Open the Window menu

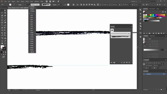point(37,2)
